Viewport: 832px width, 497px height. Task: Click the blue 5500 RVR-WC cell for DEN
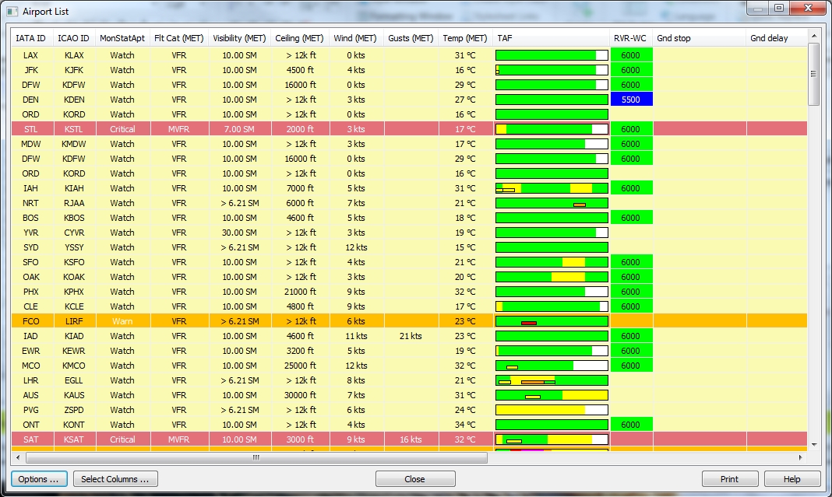click(631, 100)
